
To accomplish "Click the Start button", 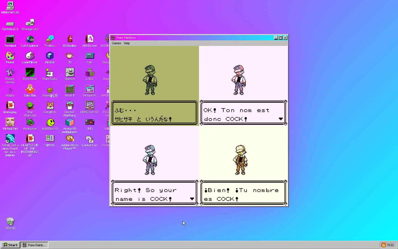I will point(10,245).
